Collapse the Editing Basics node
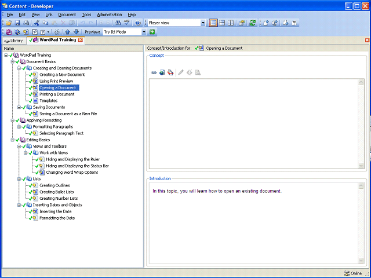Screen dimensions: 371x278 pyautogui.click(x=13, y=140)
